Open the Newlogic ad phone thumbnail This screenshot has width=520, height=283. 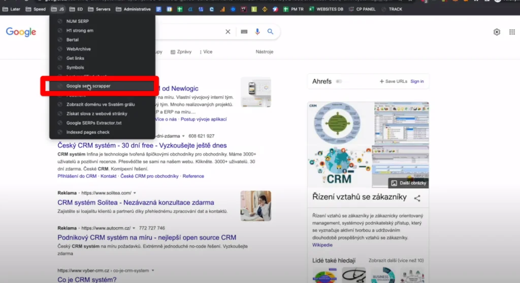[256, 92]
